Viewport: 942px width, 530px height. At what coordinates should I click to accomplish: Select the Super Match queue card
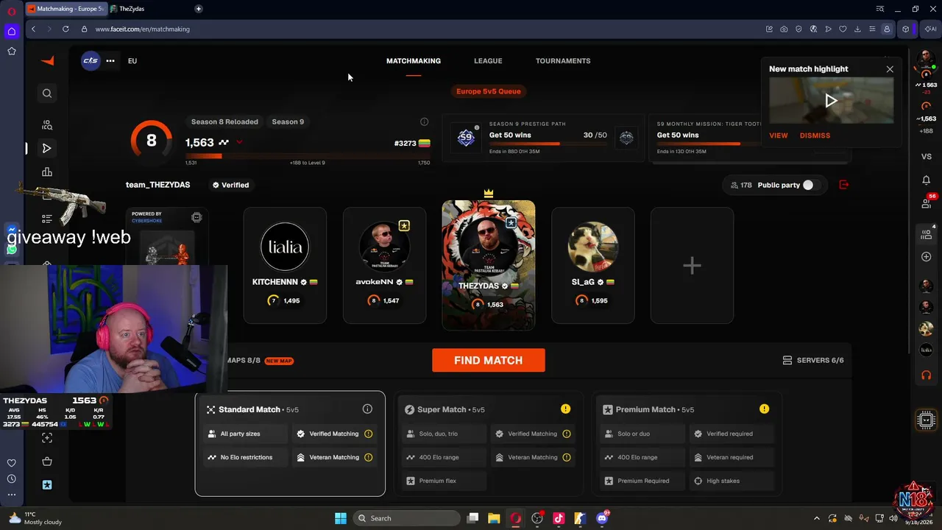point(488,444)
